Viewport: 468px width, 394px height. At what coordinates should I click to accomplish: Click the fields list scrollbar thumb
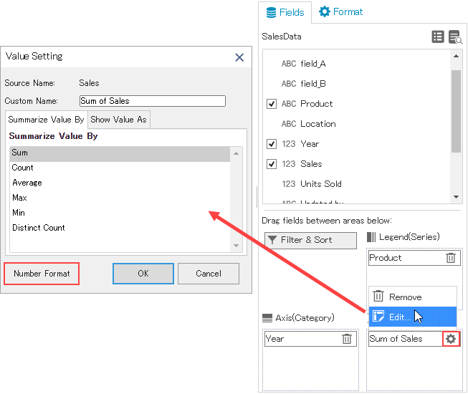(x=456, y=111)
